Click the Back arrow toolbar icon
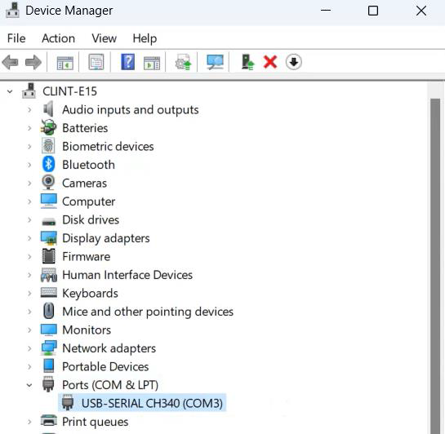The image size is (445, 434). (x=11, y=62)
